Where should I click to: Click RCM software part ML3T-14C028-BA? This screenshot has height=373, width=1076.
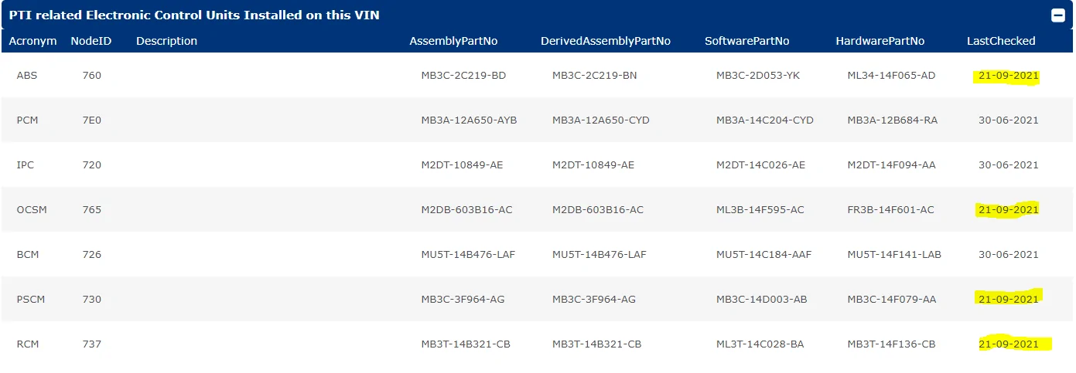760,344
